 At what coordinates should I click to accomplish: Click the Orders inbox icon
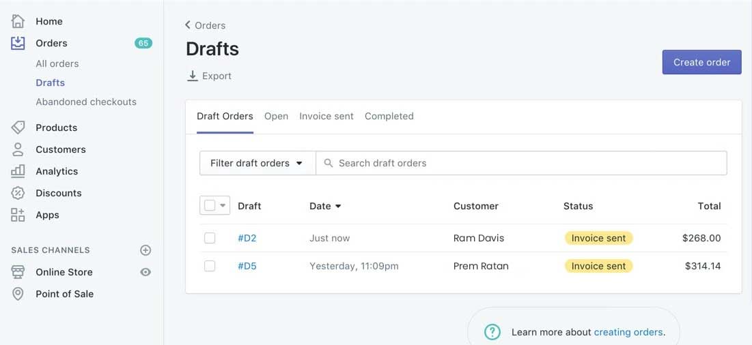pos(18,43)
